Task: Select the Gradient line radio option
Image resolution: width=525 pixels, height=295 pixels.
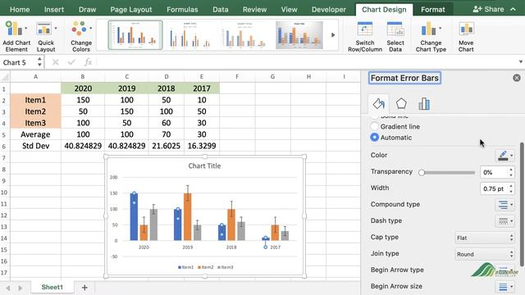Action: pos(374,126)
